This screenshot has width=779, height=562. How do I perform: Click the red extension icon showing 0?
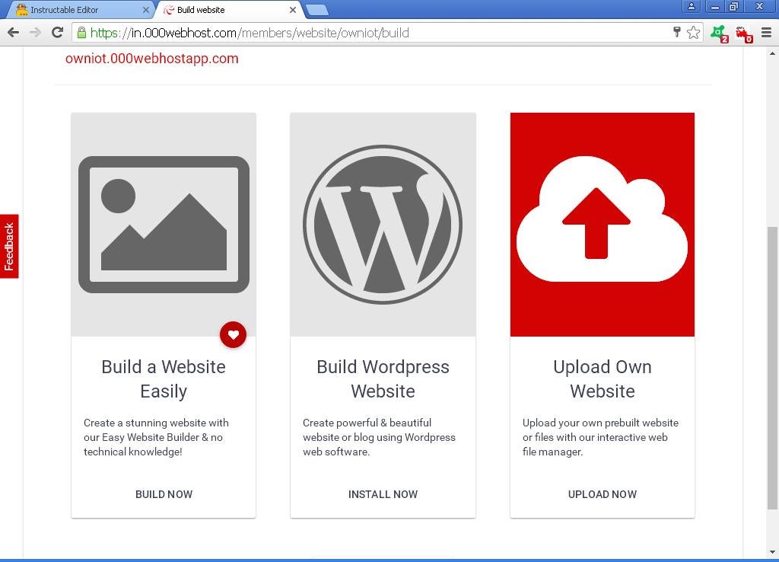[743, 34]
